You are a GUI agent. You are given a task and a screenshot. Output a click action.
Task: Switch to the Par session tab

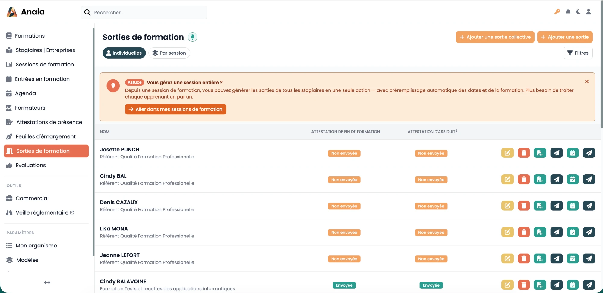click(x=169, y=53)
